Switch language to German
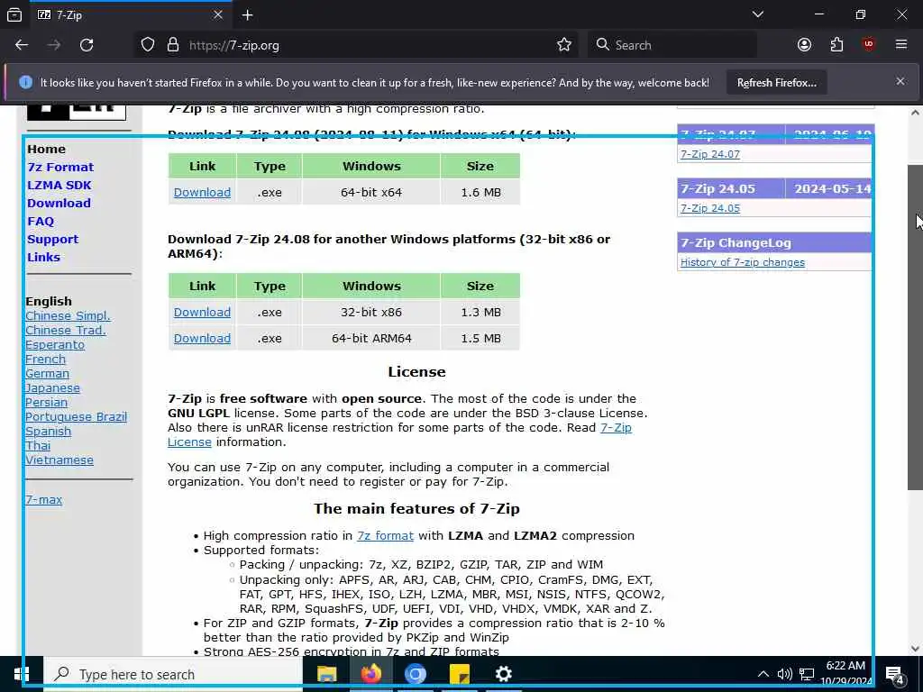 point(47,374)
